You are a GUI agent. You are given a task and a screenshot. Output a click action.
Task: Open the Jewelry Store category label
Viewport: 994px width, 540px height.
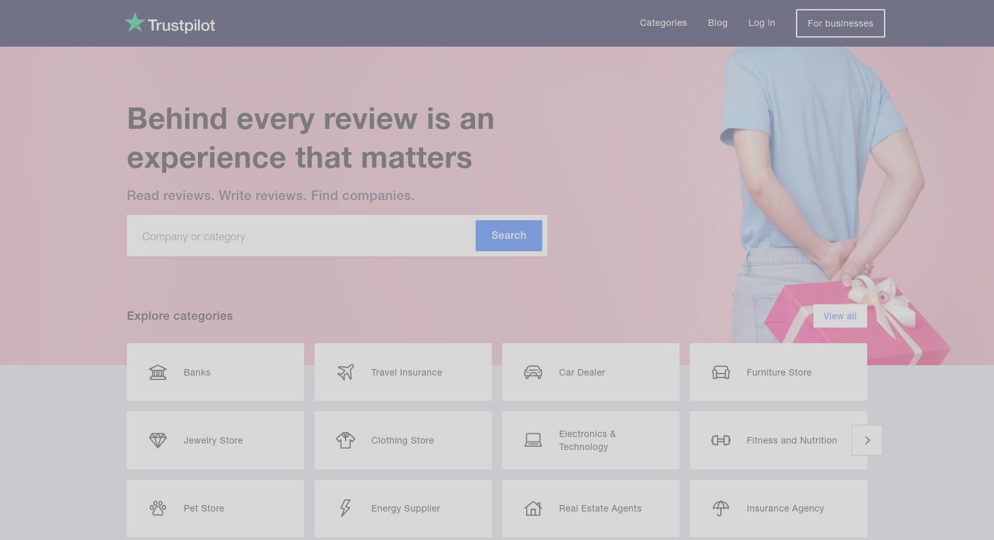[x=213, y=440]
